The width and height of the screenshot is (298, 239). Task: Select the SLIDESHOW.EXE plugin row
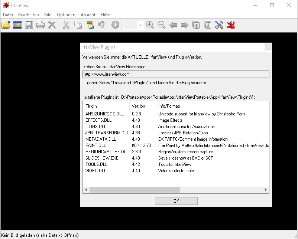(x=176, y=158)
